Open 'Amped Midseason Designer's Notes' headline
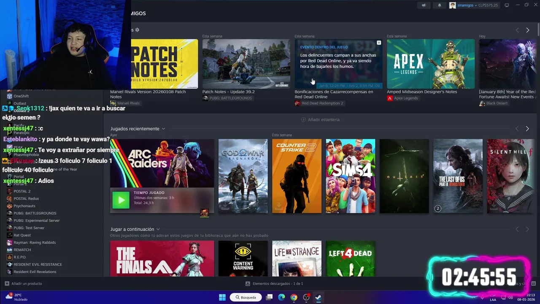This screenshot has height=304, width=540. tap(422, 92)
